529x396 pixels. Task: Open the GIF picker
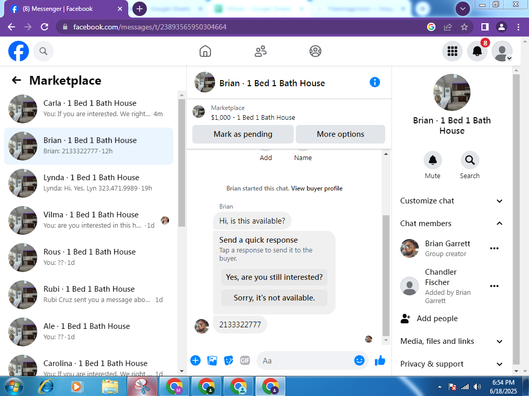click(245, 361)
